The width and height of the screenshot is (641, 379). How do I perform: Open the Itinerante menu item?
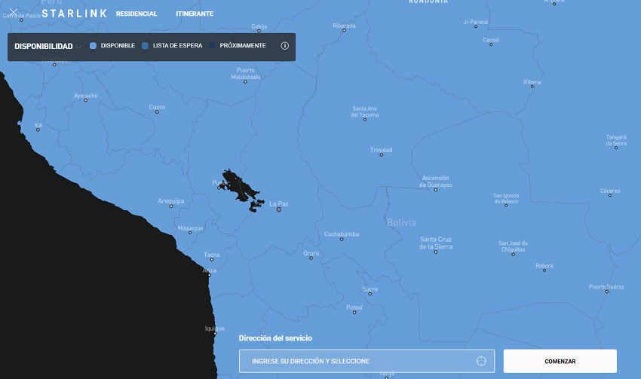tap(194, 14)
